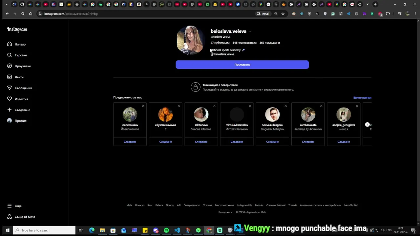Screen dimensions: 420x236
Task: Open Spotify from the taskbar
Action: click(x=166, y=230)
